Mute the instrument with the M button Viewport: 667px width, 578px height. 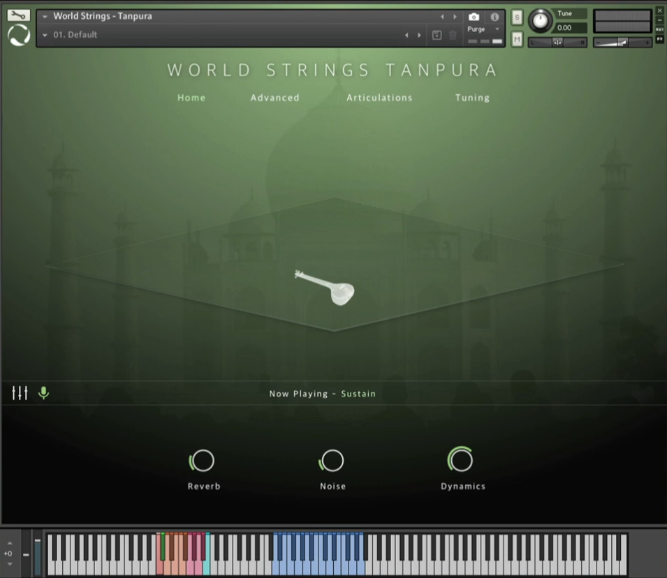[517, 39]
